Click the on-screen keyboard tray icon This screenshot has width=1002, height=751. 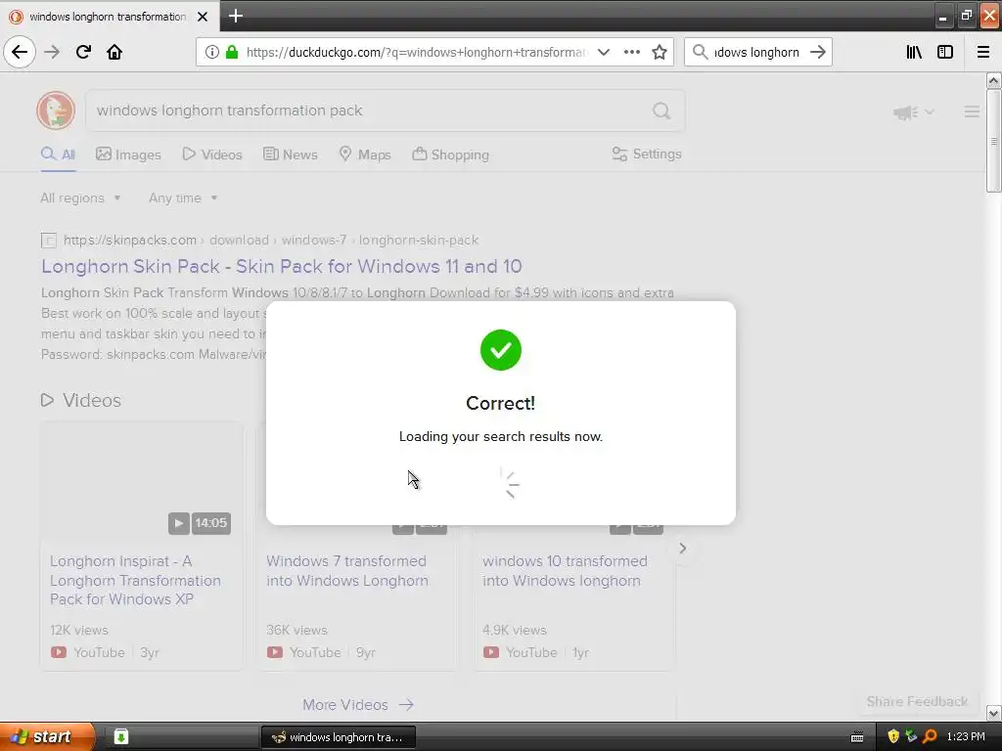(857, 737)
